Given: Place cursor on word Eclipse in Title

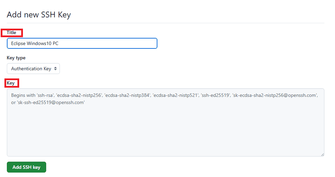Looking at the screenshot, I should point(18,44).
